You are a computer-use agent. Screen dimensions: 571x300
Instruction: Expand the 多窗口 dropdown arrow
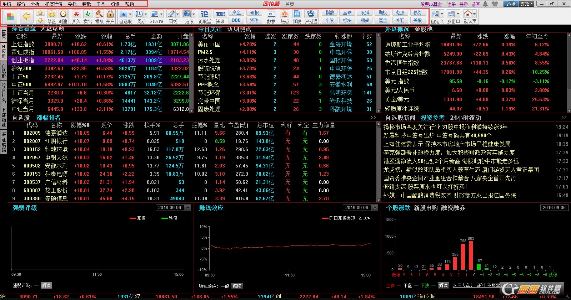pos(458,14)
